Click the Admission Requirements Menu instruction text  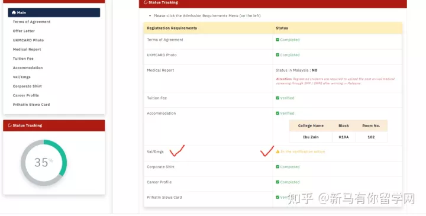click(207, 16)
